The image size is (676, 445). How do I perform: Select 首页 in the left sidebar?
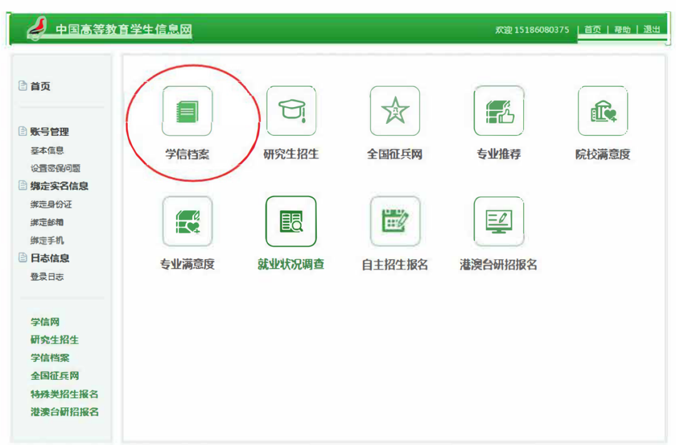pyautogui.click(x=40, y=86)
